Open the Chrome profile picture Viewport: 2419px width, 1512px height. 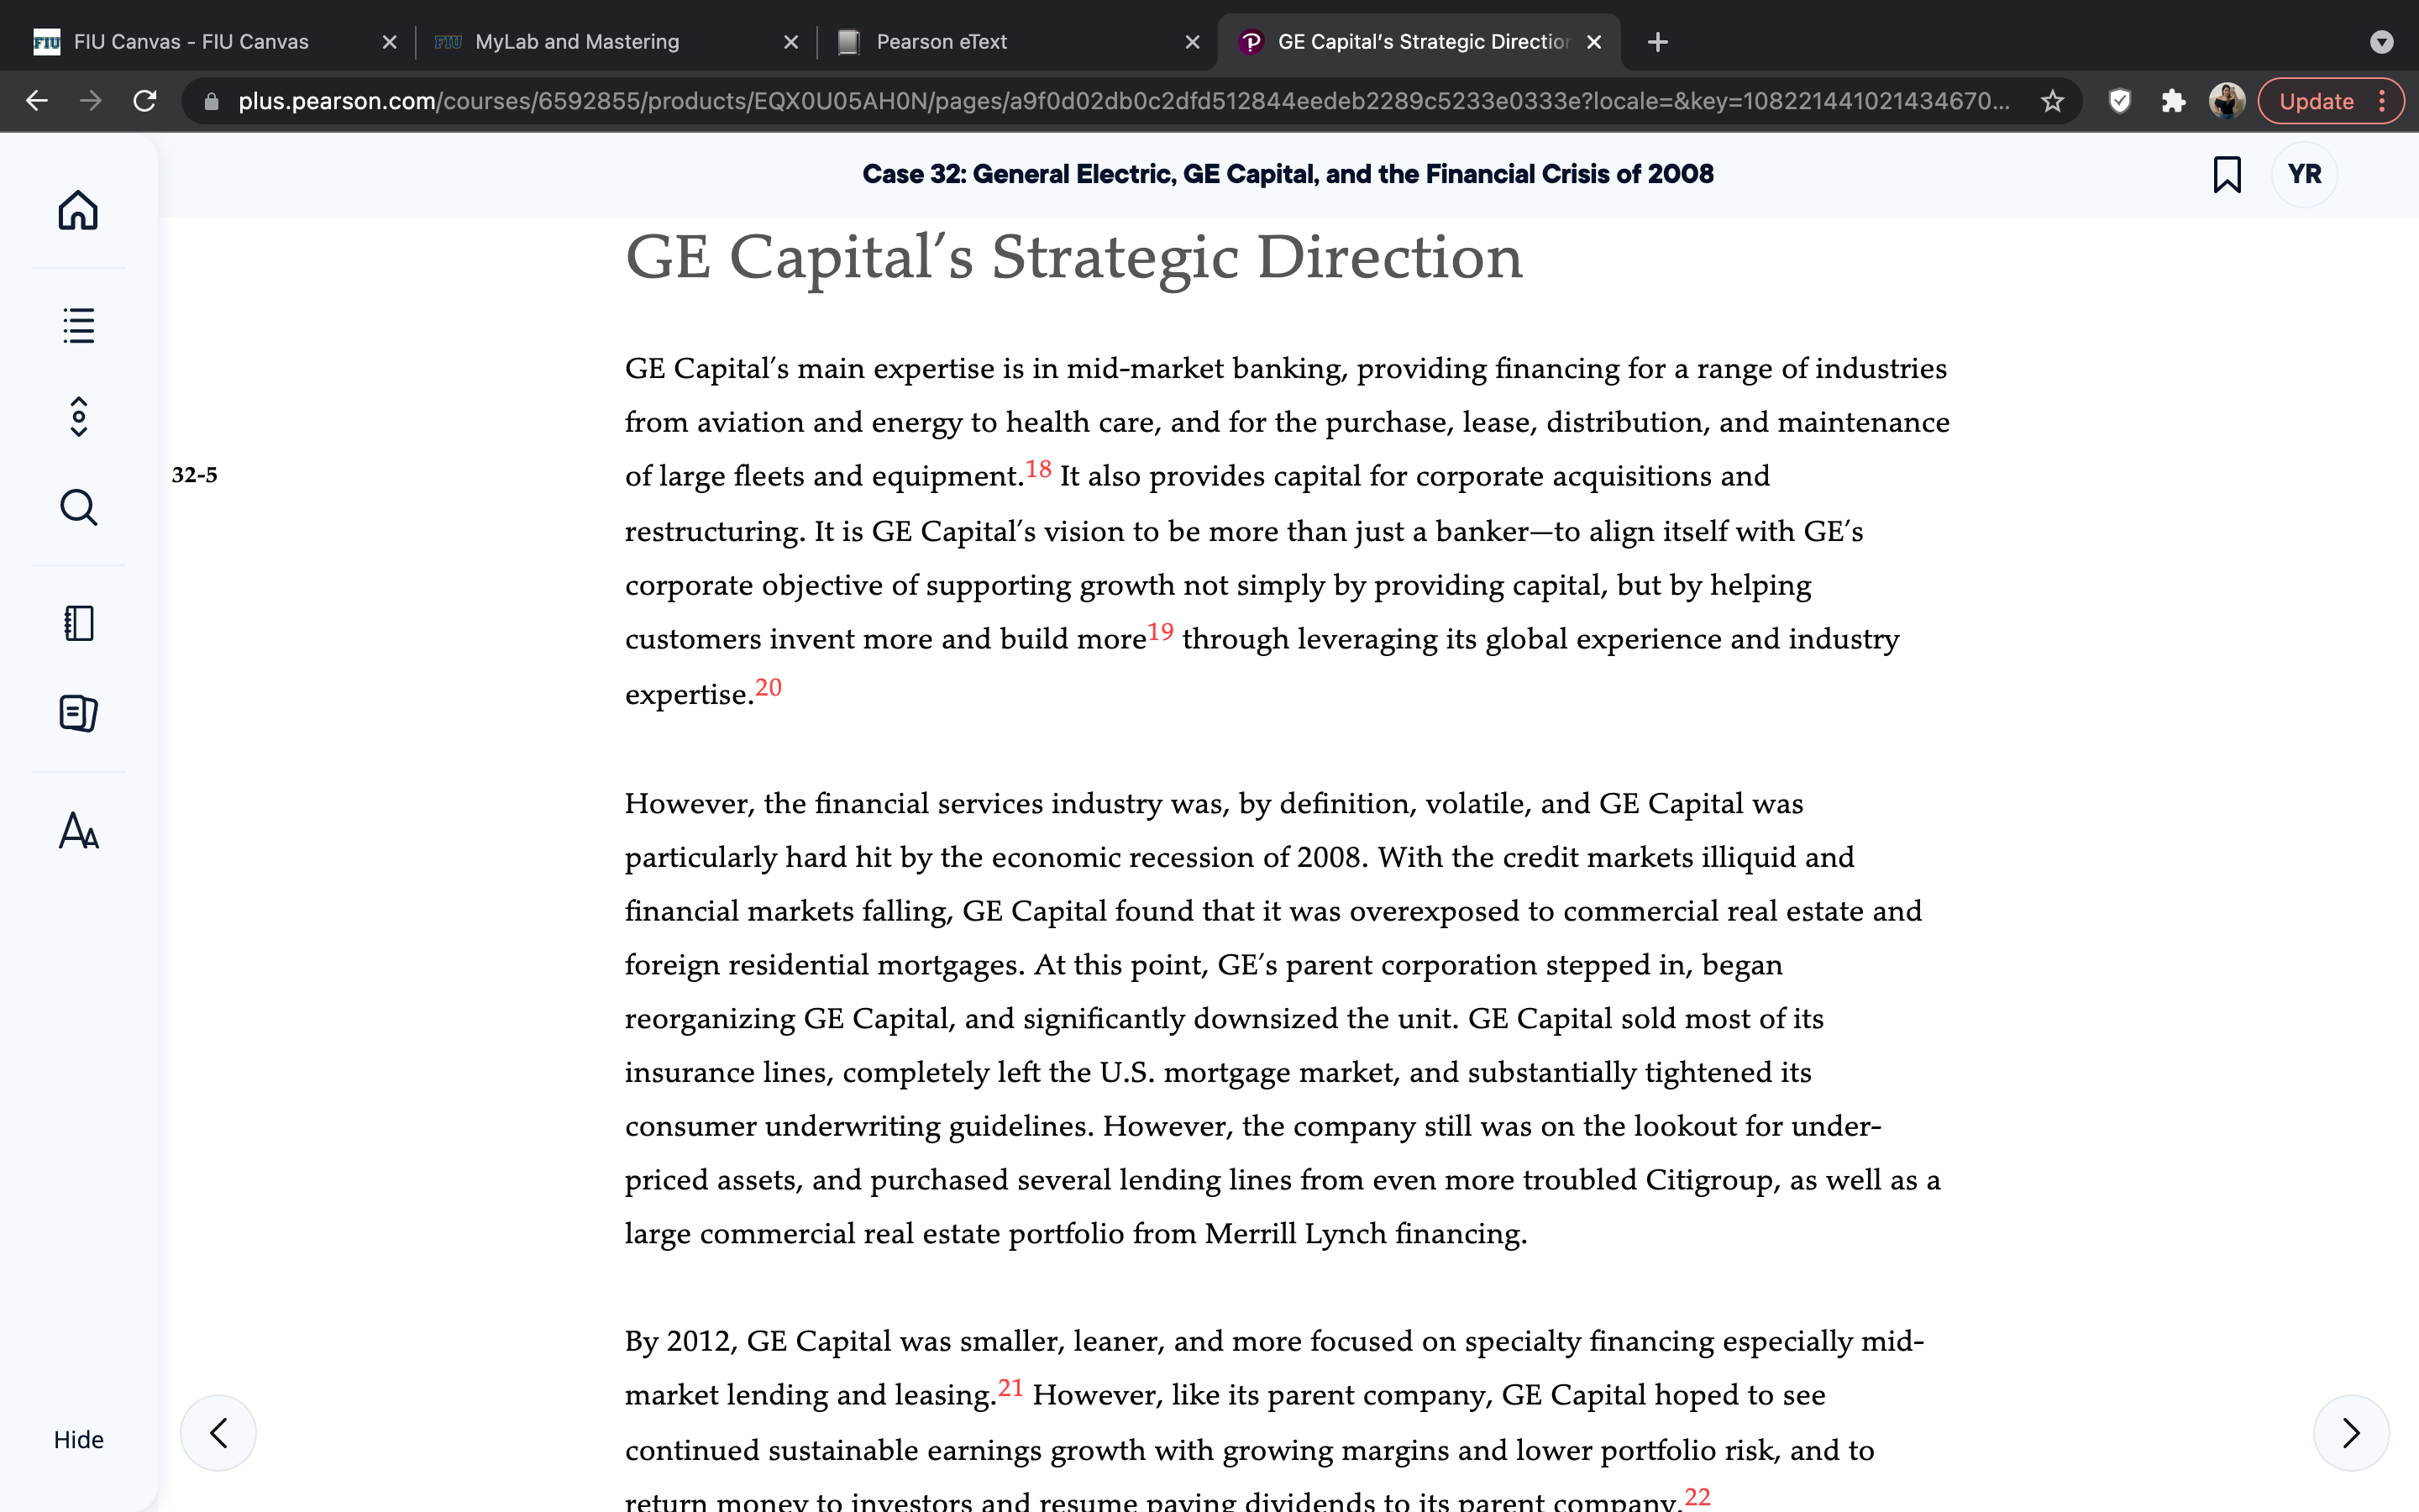tap(2227, 101)
